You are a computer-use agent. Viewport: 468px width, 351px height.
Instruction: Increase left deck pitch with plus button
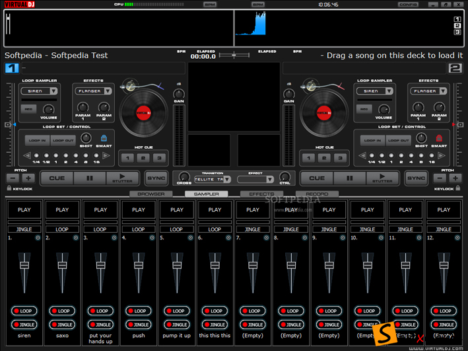coord(28,178)
